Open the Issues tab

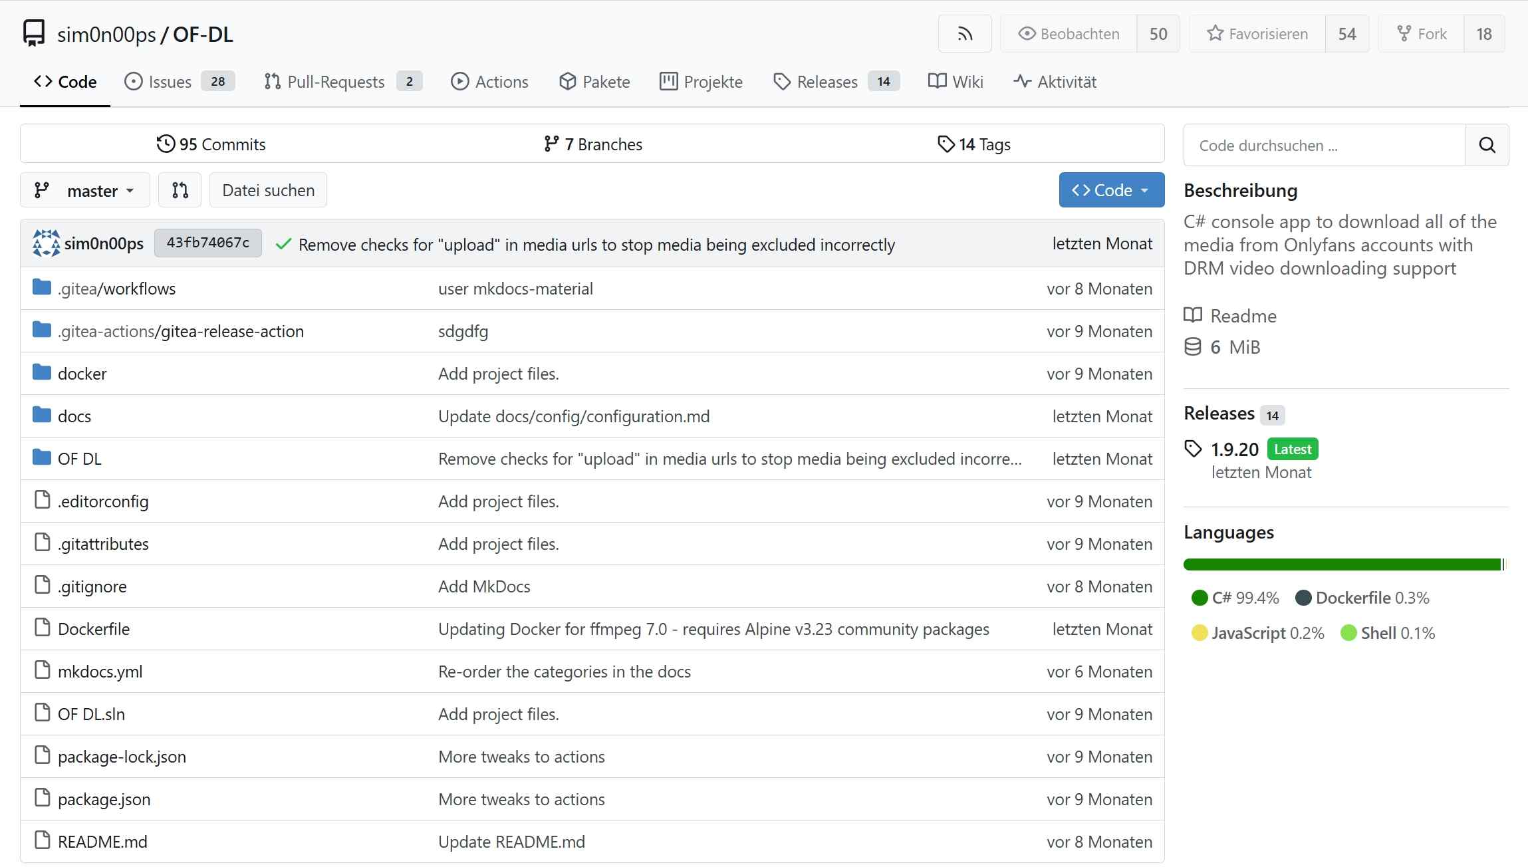pyautogui.click(x=170, y=82)
